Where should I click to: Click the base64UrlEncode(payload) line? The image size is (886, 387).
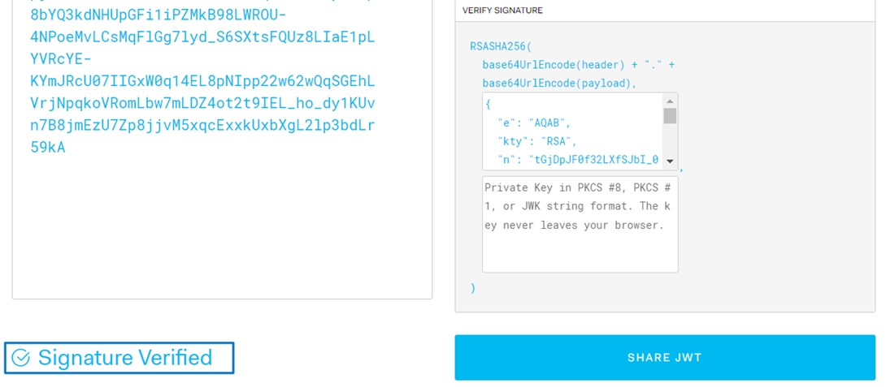pyautogui.click(x=559, y=84)
